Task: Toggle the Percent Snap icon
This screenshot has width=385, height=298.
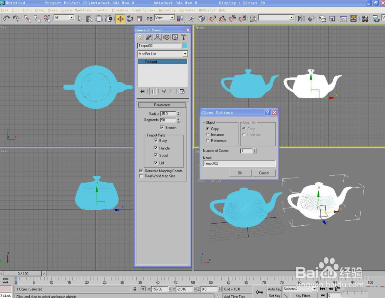Action: 232,18
